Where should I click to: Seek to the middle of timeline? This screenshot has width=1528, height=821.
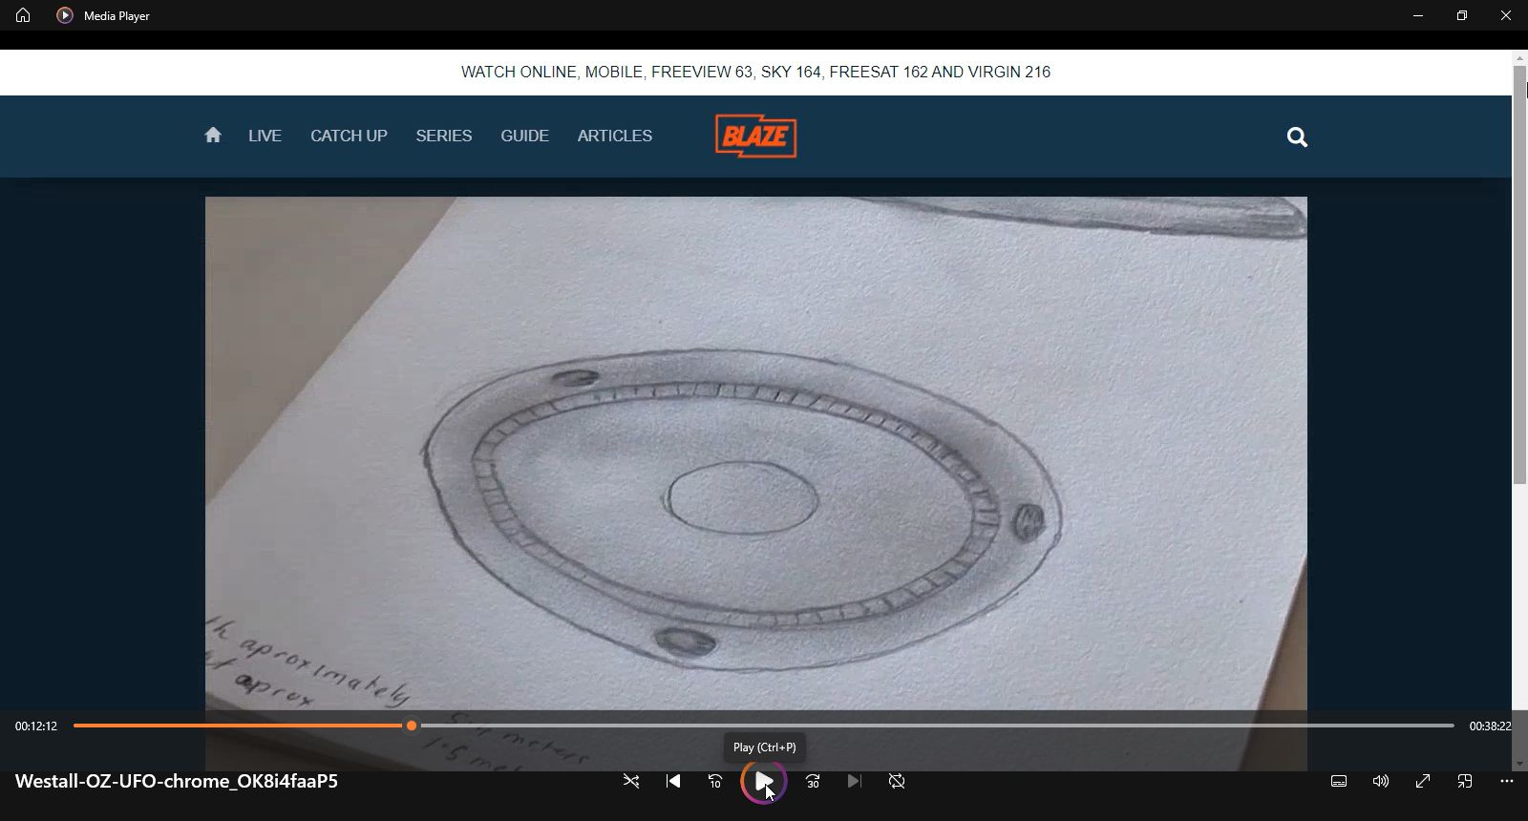tap(764, 726)
